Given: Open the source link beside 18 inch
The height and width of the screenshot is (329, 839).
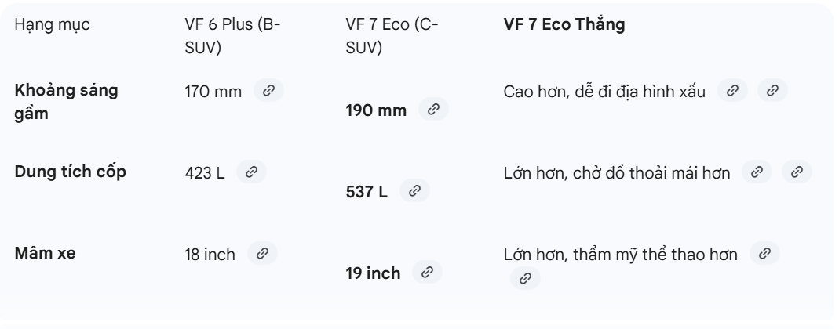Looking at the screenshot, I should pos(262,254).
